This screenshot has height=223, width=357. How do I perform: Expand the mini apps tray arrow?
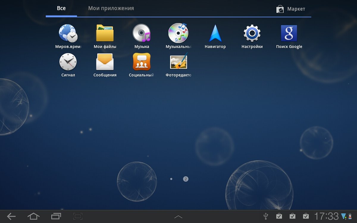178,217
